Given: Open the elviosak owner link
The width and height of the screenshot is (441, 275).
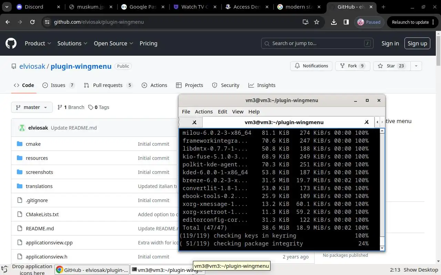Looking at the screenshot, I should pos(32,66).
